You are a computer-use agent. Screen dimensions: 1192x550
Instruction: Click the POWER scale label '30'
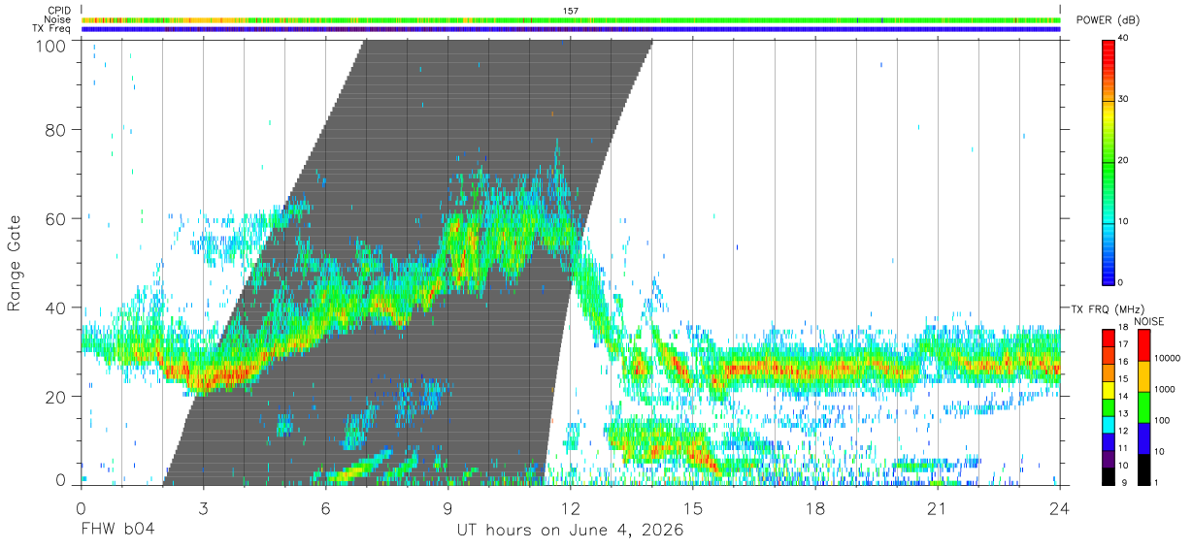point(1125,100)
